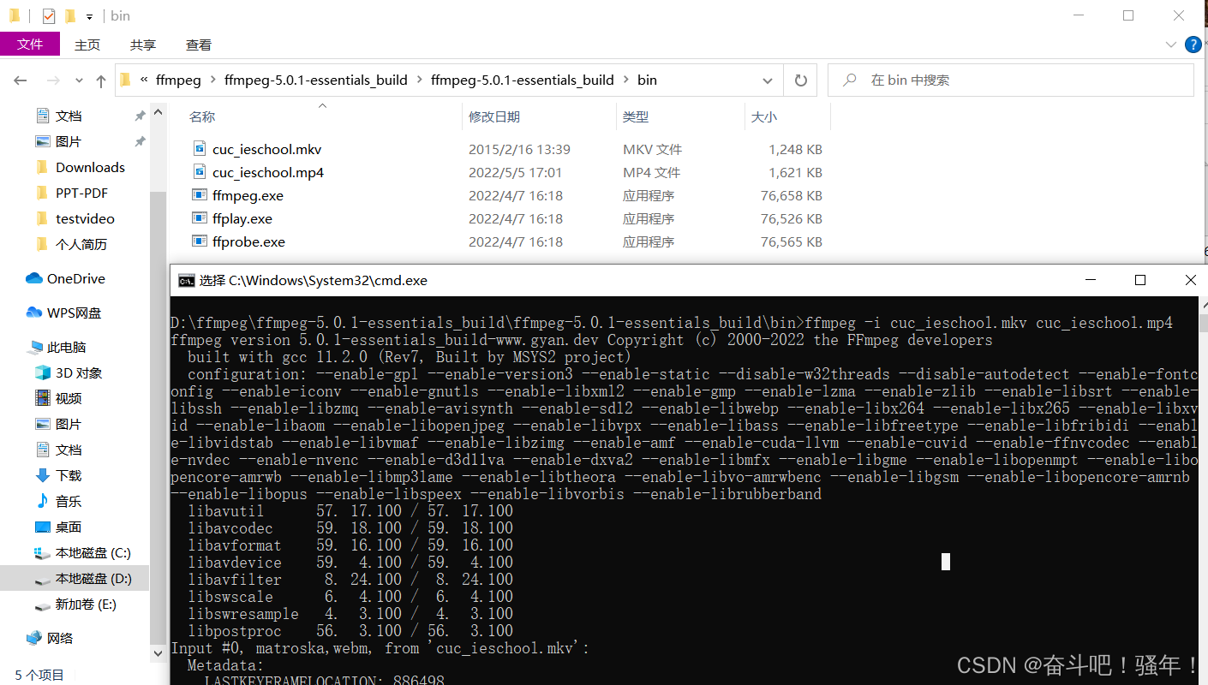Open 图片 under 此电脑
This screenshot has height=685, width=1208.
tap(69, 424)
